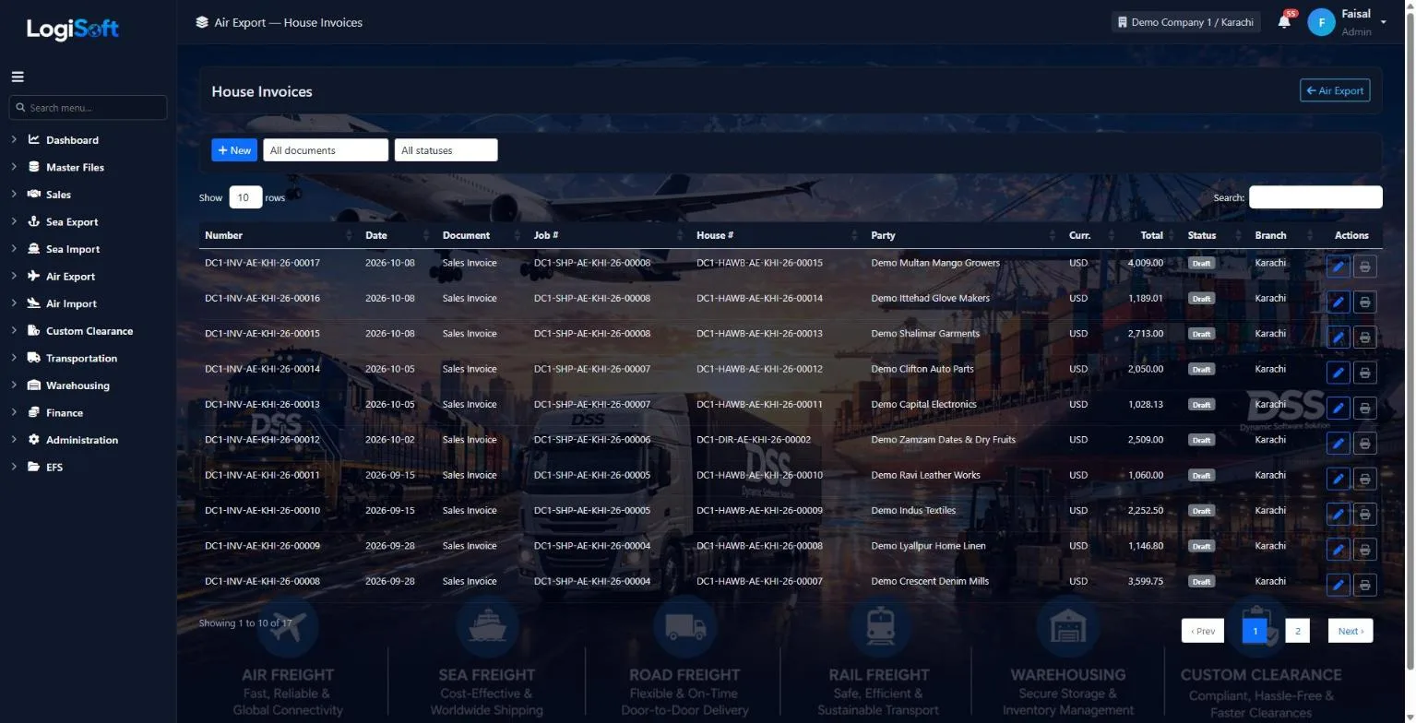Click the Next page button
This screenshot has height=723, width=1416.
pyautogui.click(x=1351, y=631)
